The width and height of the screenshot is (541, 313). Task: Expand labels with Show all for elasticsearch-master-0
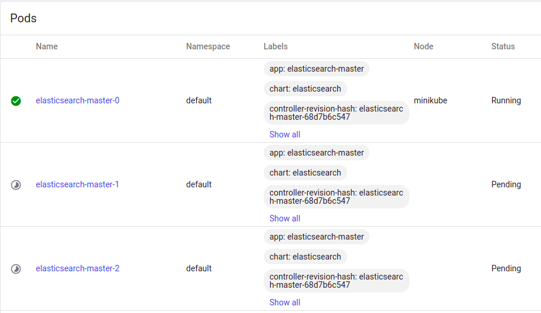click(x=285, y=134)
